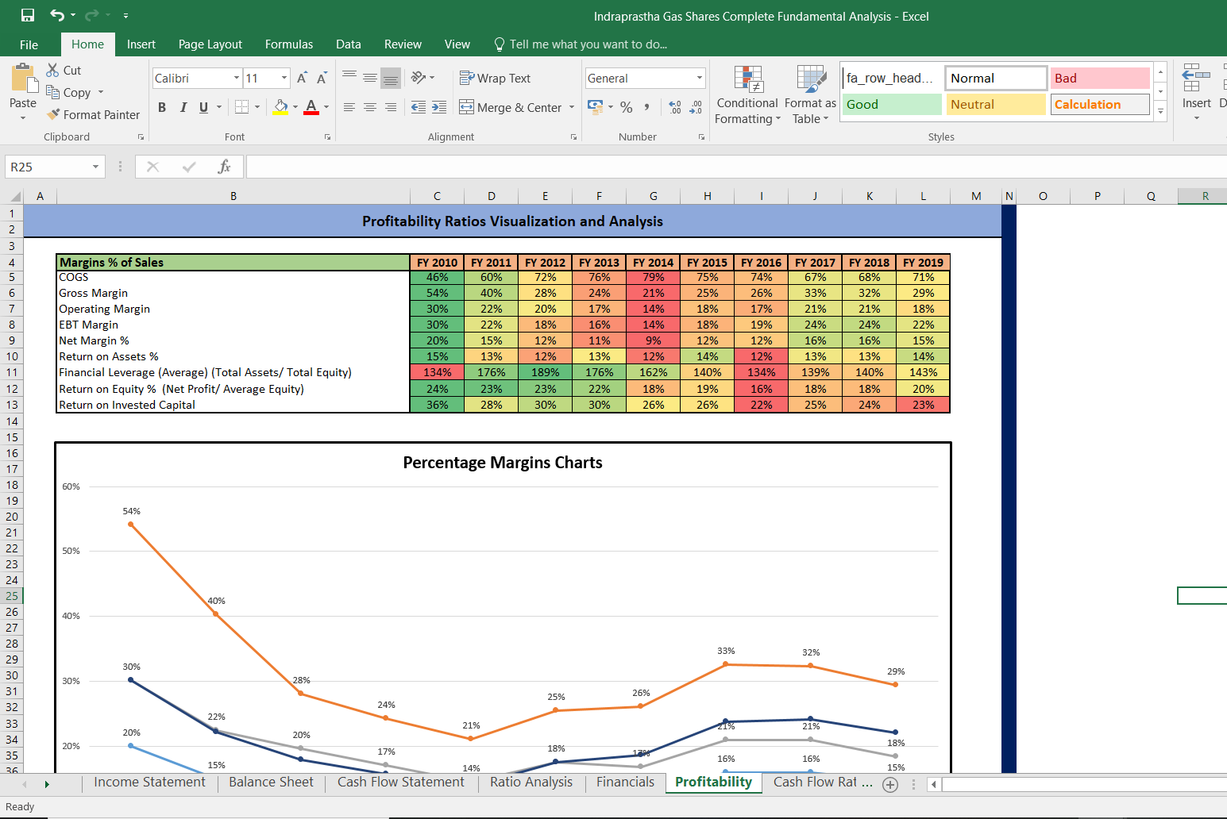Click the Save icon in the title bar
This screenshot has height=819, width=1227.
click(x=28, y=15)
